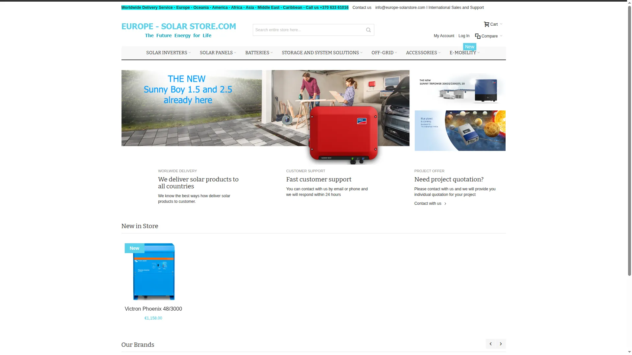Click the Worldwide Delivery Service highlighted text
632x355 pixels.
click(235, 8)
